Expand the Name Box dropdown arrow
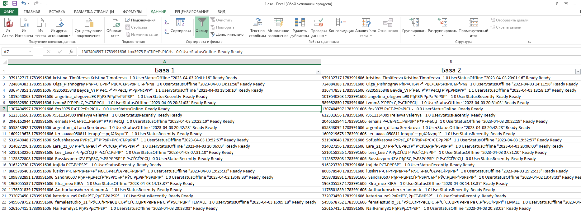Image resolution: width=581 pixels, height=211 pixels. 30,52
